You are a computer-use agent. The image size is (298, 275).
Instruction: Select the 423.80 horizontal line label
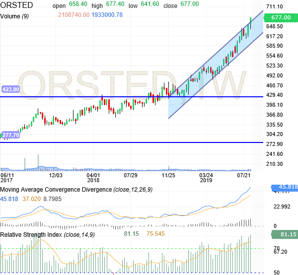pos(10,89)
